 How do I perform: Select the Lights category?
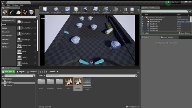pyautogui.click(x=4, y=28)
